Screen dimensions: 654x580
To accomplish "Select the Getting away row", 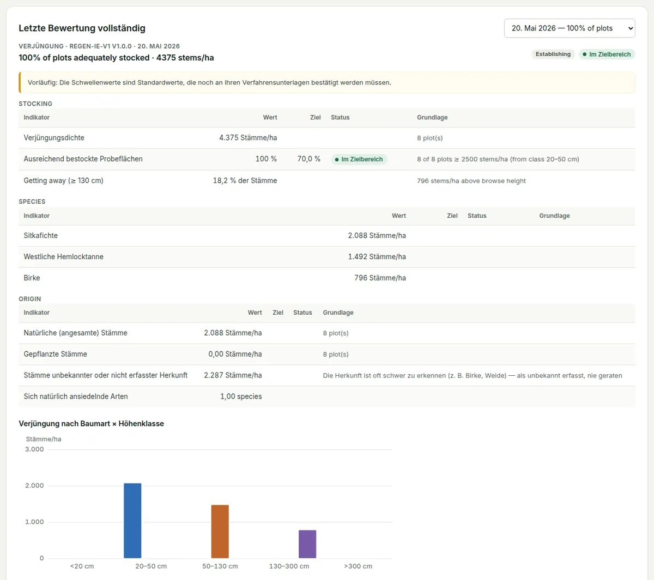I will (327, 181).
